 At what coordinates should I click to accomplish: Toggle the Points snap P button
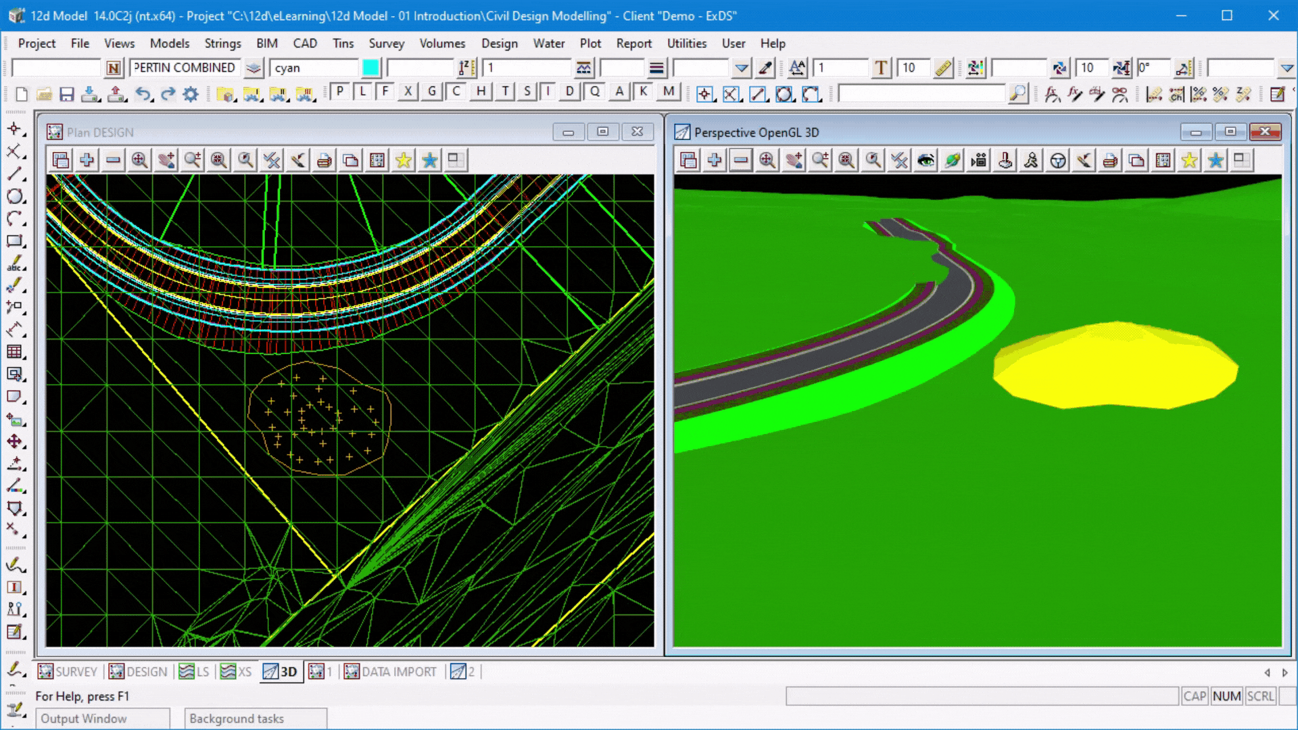point(340,91)
